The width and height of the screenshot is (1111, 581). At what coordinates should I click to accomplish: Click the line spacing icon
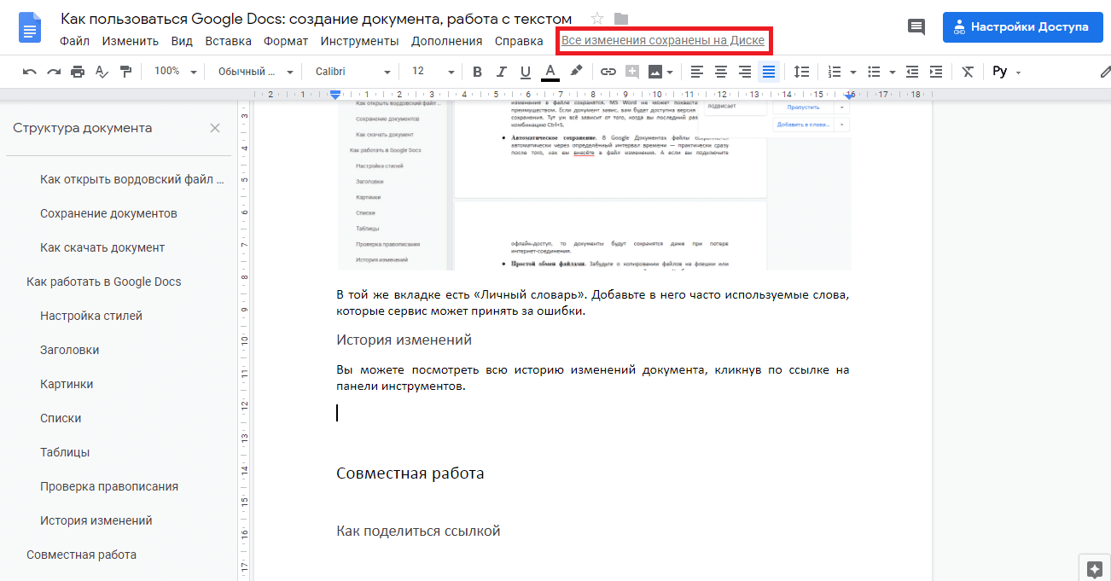800,72
